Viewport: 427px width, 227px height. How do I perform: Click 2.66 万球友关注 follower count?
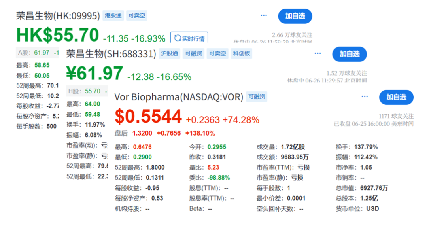[292, 35]
